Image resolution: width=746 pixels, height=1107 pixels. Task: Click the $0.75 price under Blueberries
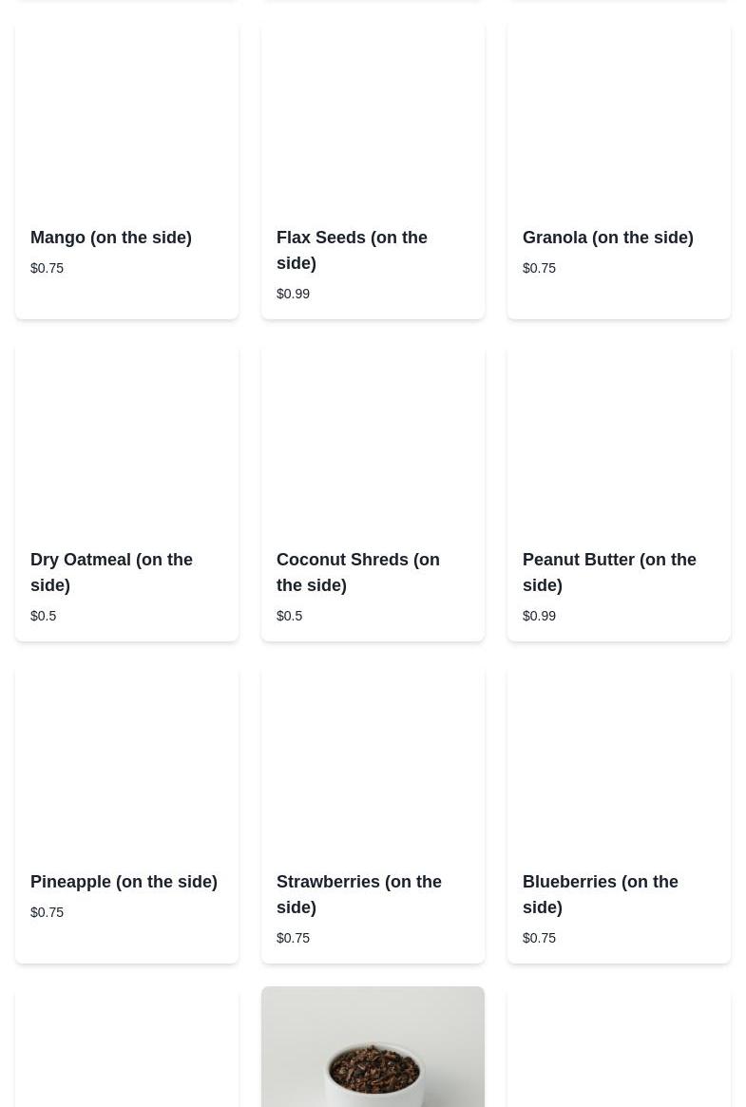(539, 938)
